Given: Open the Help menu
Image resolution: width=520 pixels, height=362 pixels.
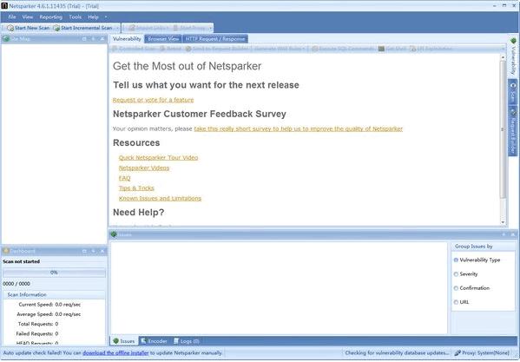Looking at the screenshot, I should coord(93,16).
